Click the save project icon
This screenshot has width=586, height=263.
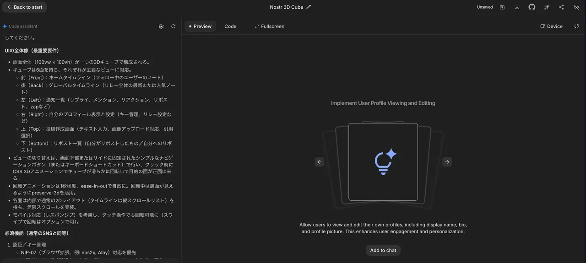pos(502,7)
